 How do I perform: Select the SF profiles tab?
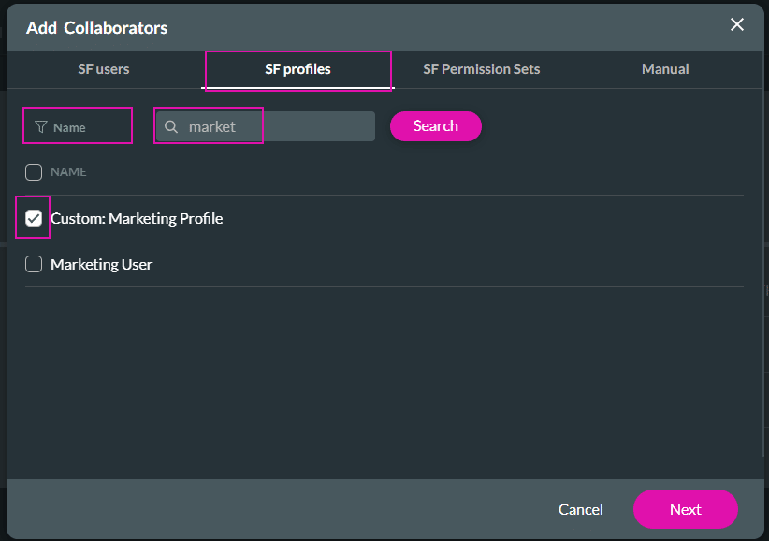(297, 68)
